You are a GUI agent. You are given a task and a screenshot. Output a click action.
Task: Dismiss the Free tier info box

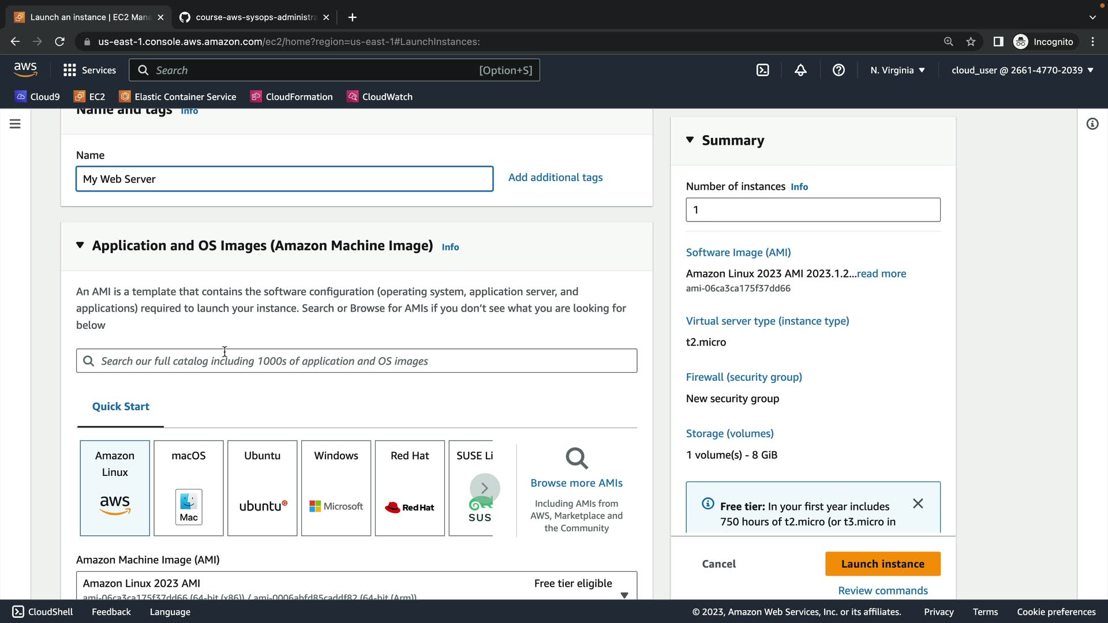click(x=918, y=504)
